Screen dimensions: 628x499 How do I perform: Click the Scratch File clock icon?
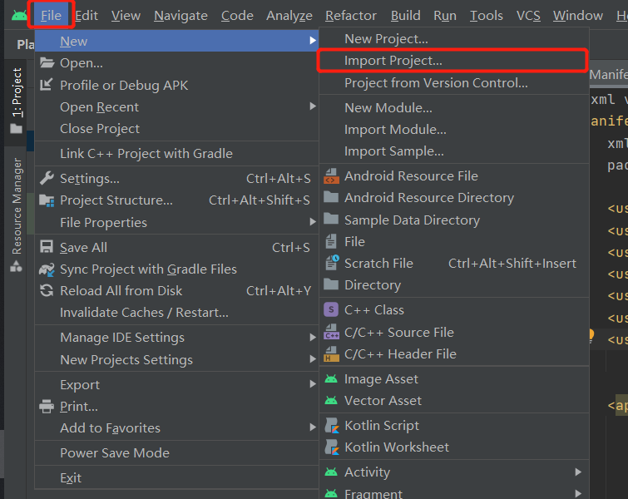pos(332,263)
